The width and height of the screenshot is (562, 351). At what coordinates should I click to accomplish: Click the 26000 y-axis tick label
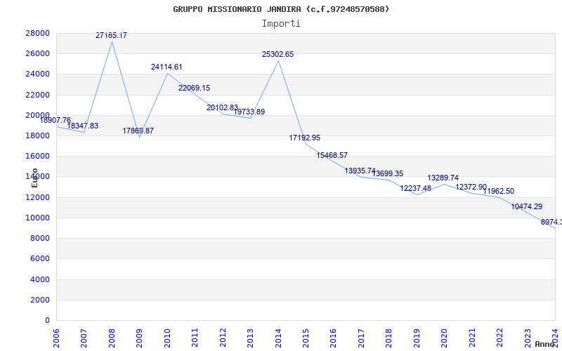(38, 54)
